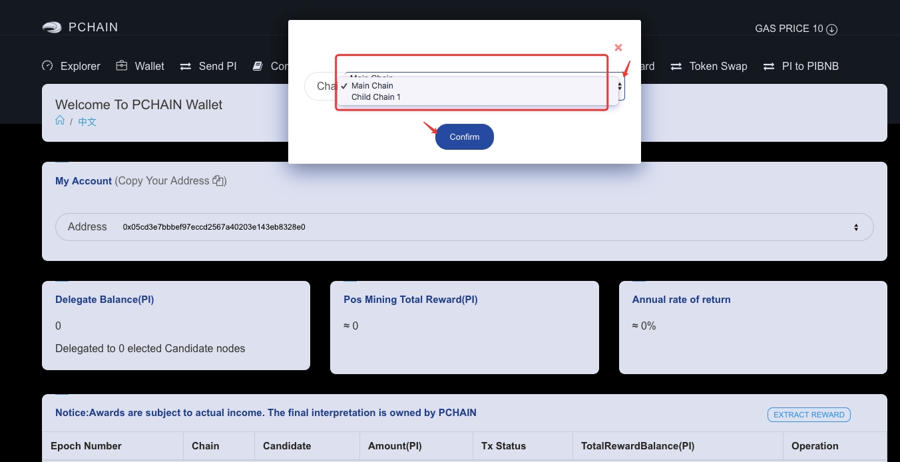Switch language via 中文 link
900x462 pixels.
coord(87,122)
